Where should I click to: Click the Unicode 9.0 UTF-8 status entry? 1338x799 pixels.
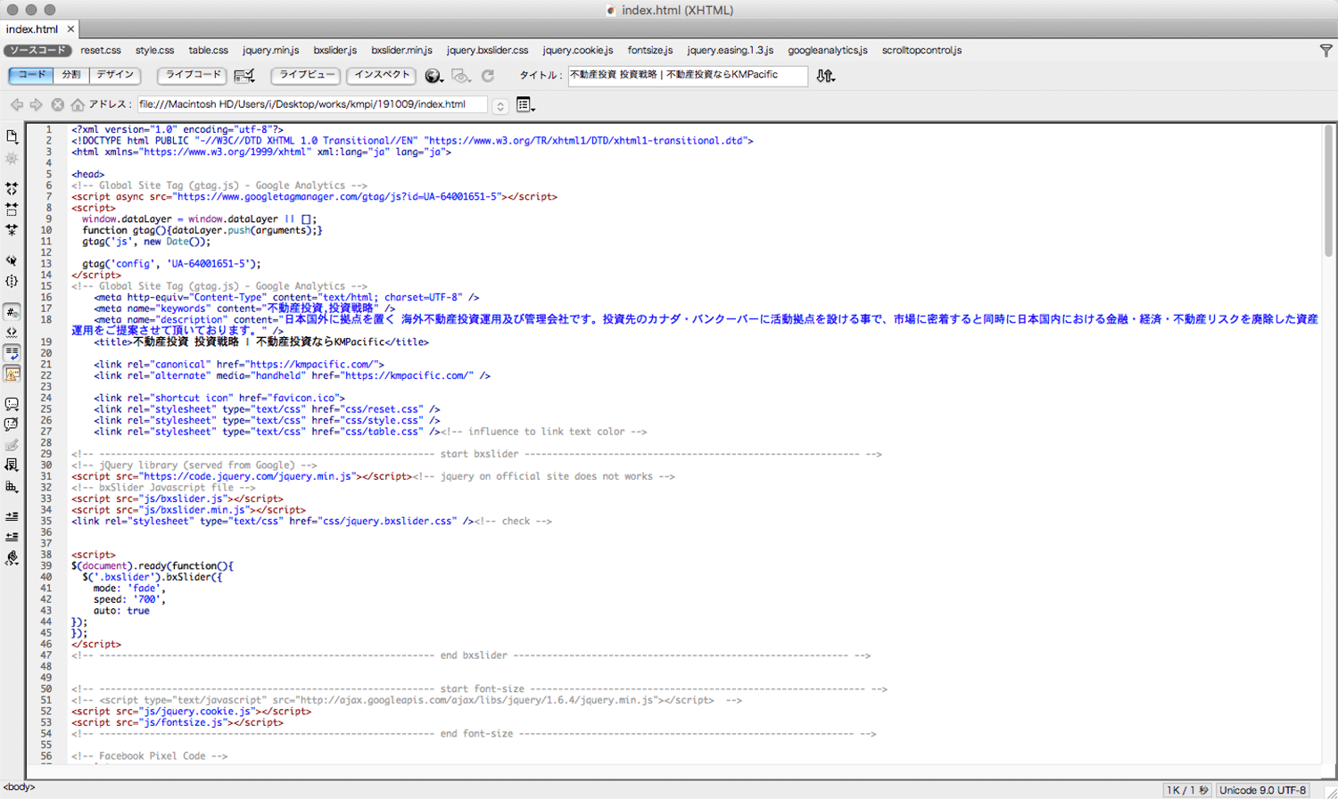pyautogui.click(x=1262, y=790)
